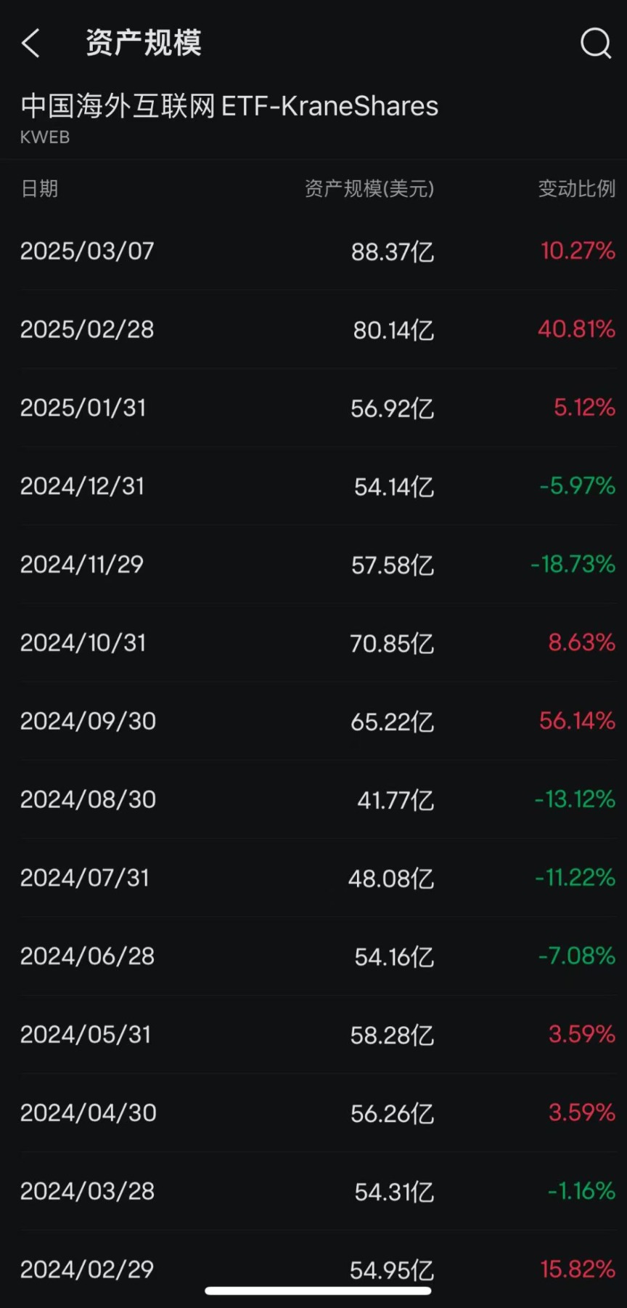Open 中国海外互联网 ETF-KraneShares fund name
This screenshot has width=627, height=1308.
pos(229,106)
